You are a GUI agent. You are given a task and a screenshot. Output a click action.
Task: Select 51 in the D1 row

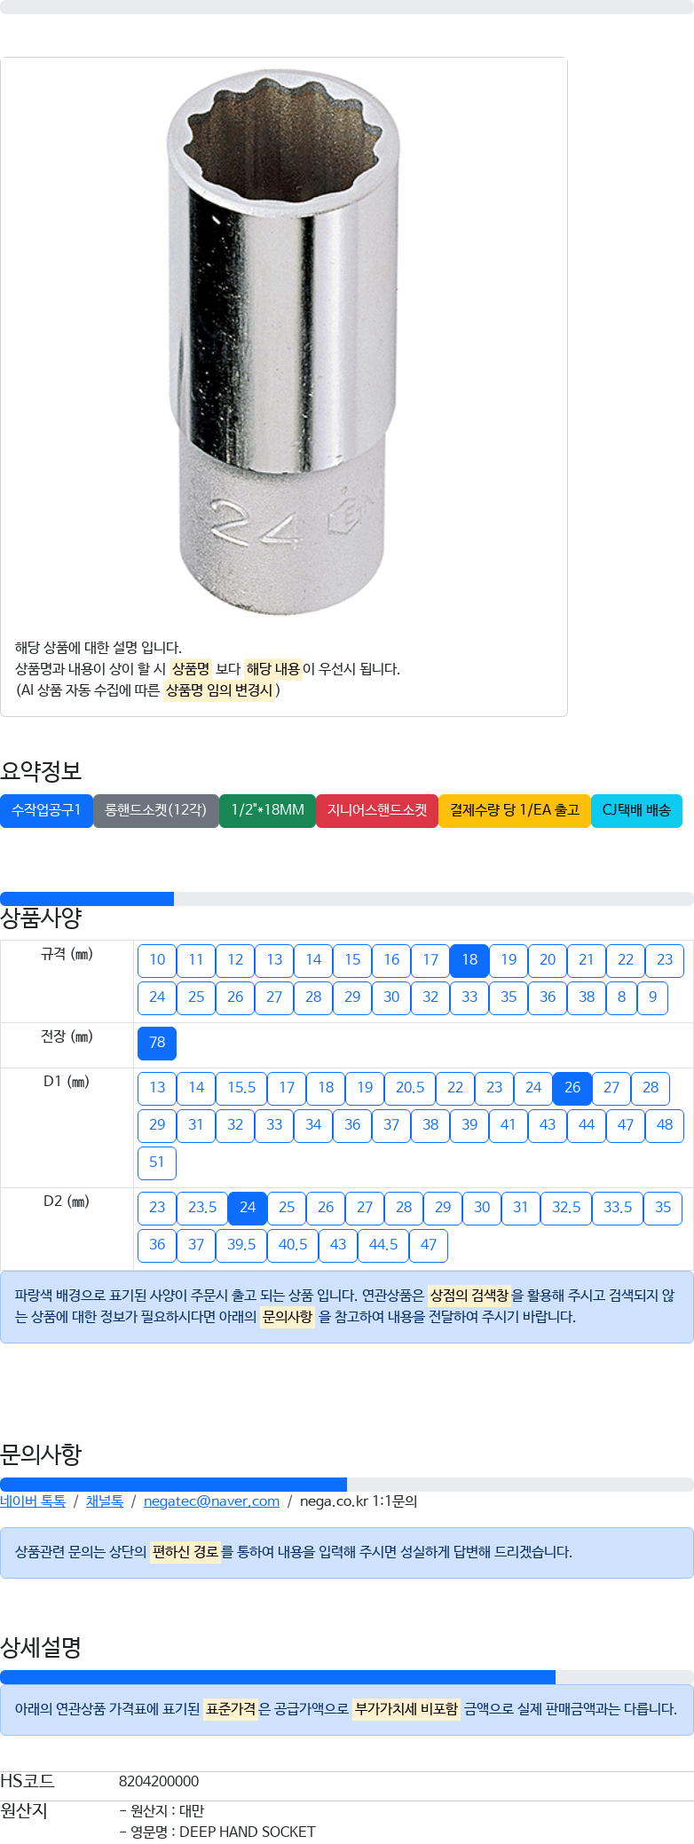coord(157,1162)
